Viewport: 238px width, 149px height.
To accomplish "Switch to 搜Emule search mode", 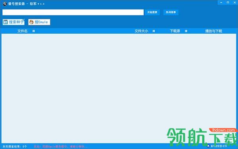I will [39, 22].
